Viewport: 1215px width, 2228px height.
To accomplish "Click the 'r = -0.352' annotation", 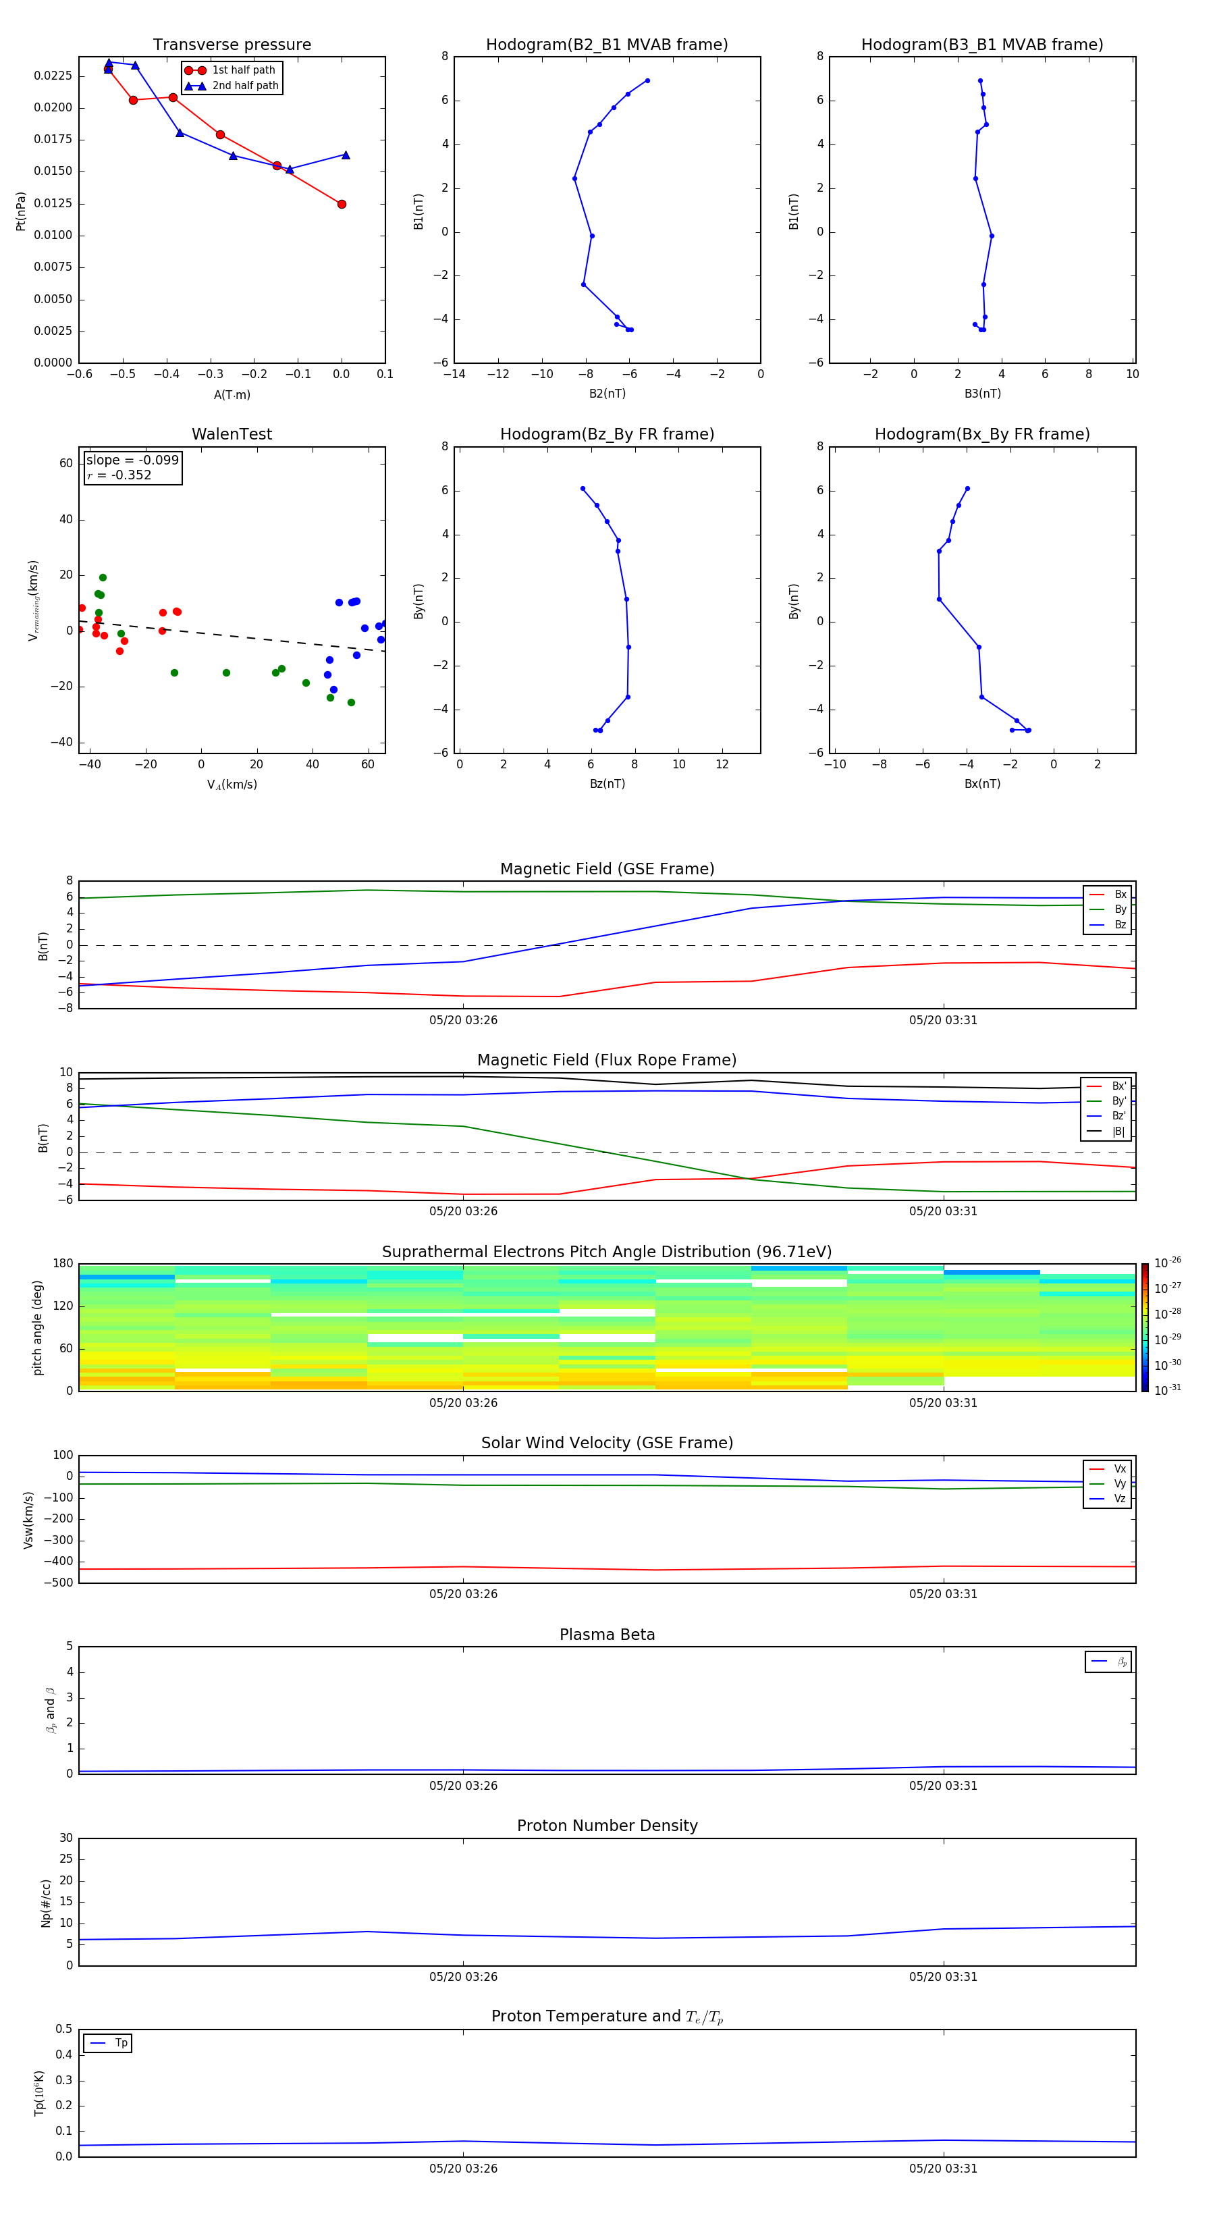I will [119, 475].
